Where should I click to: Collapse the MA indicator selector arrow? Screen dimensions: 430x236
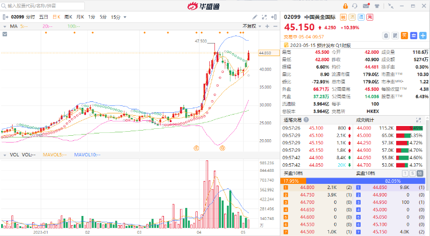tap(5, 26)
